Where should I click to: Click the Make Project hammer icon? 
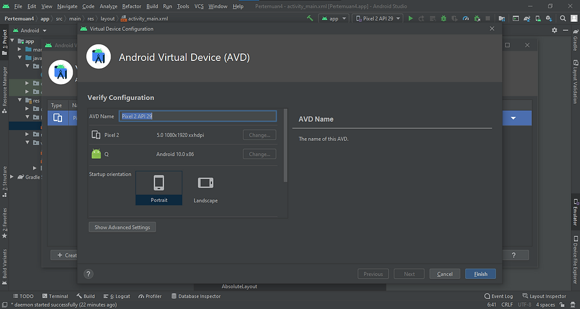(x=310, y=18)
